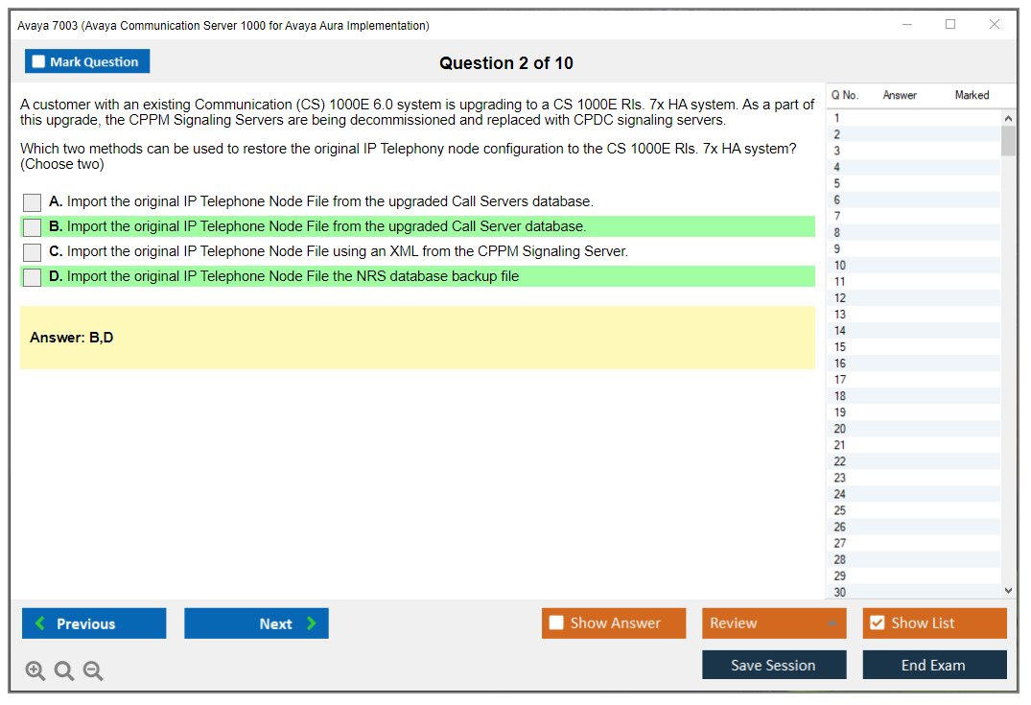
Task: Toggle checkbox for answer option C
Action: coord(33,252)
